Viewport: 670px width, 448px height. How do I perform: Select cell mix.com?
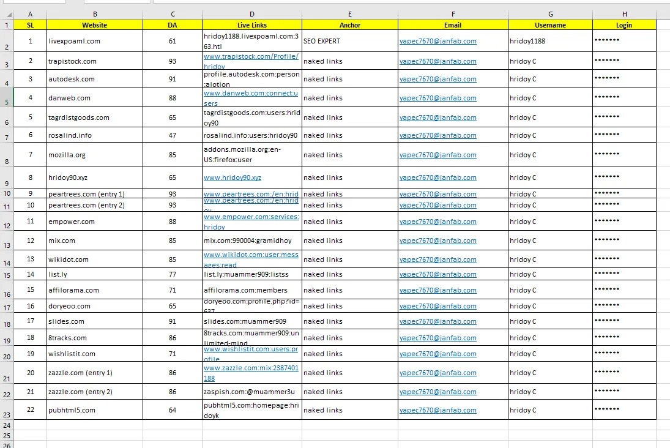95,241
